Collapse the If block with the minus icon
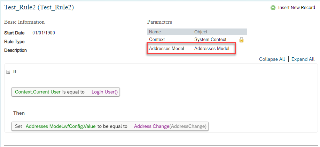 point(8,72)
